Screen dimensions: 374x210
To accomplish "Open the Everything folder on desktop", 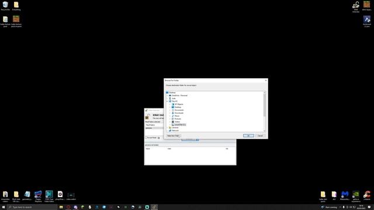I will tap(16, 6).
